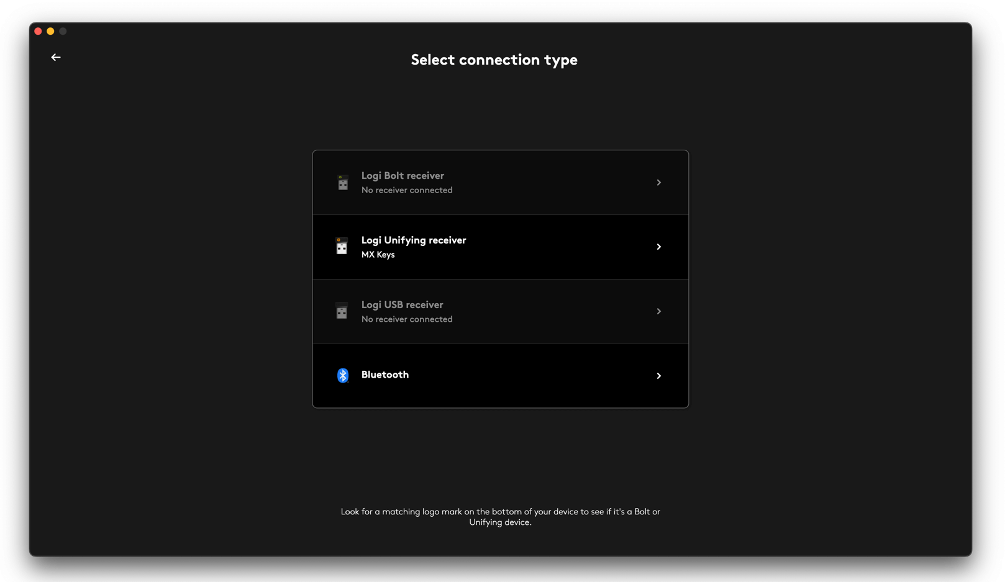Click 'No receiver connected' under Logi USB

coord(407,319)
